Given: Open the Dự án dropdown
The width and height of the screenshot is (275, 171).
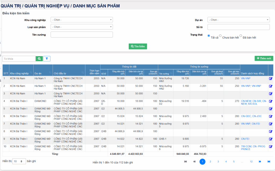Looking at the screenshot, I should coord(238,20).
